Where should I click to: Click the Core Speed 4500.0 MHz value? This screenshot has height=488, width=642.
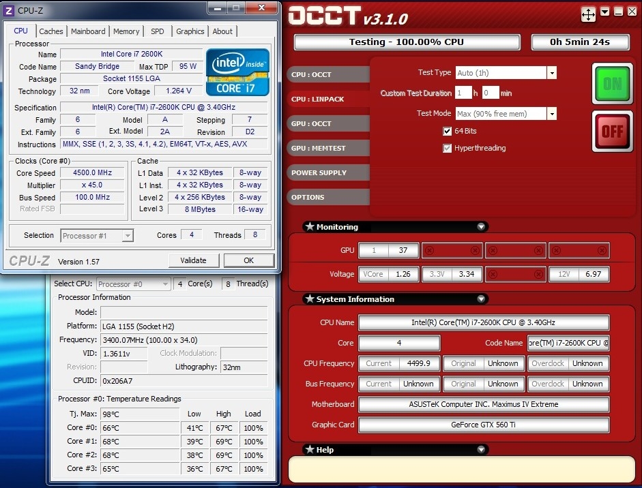(92, 172)
